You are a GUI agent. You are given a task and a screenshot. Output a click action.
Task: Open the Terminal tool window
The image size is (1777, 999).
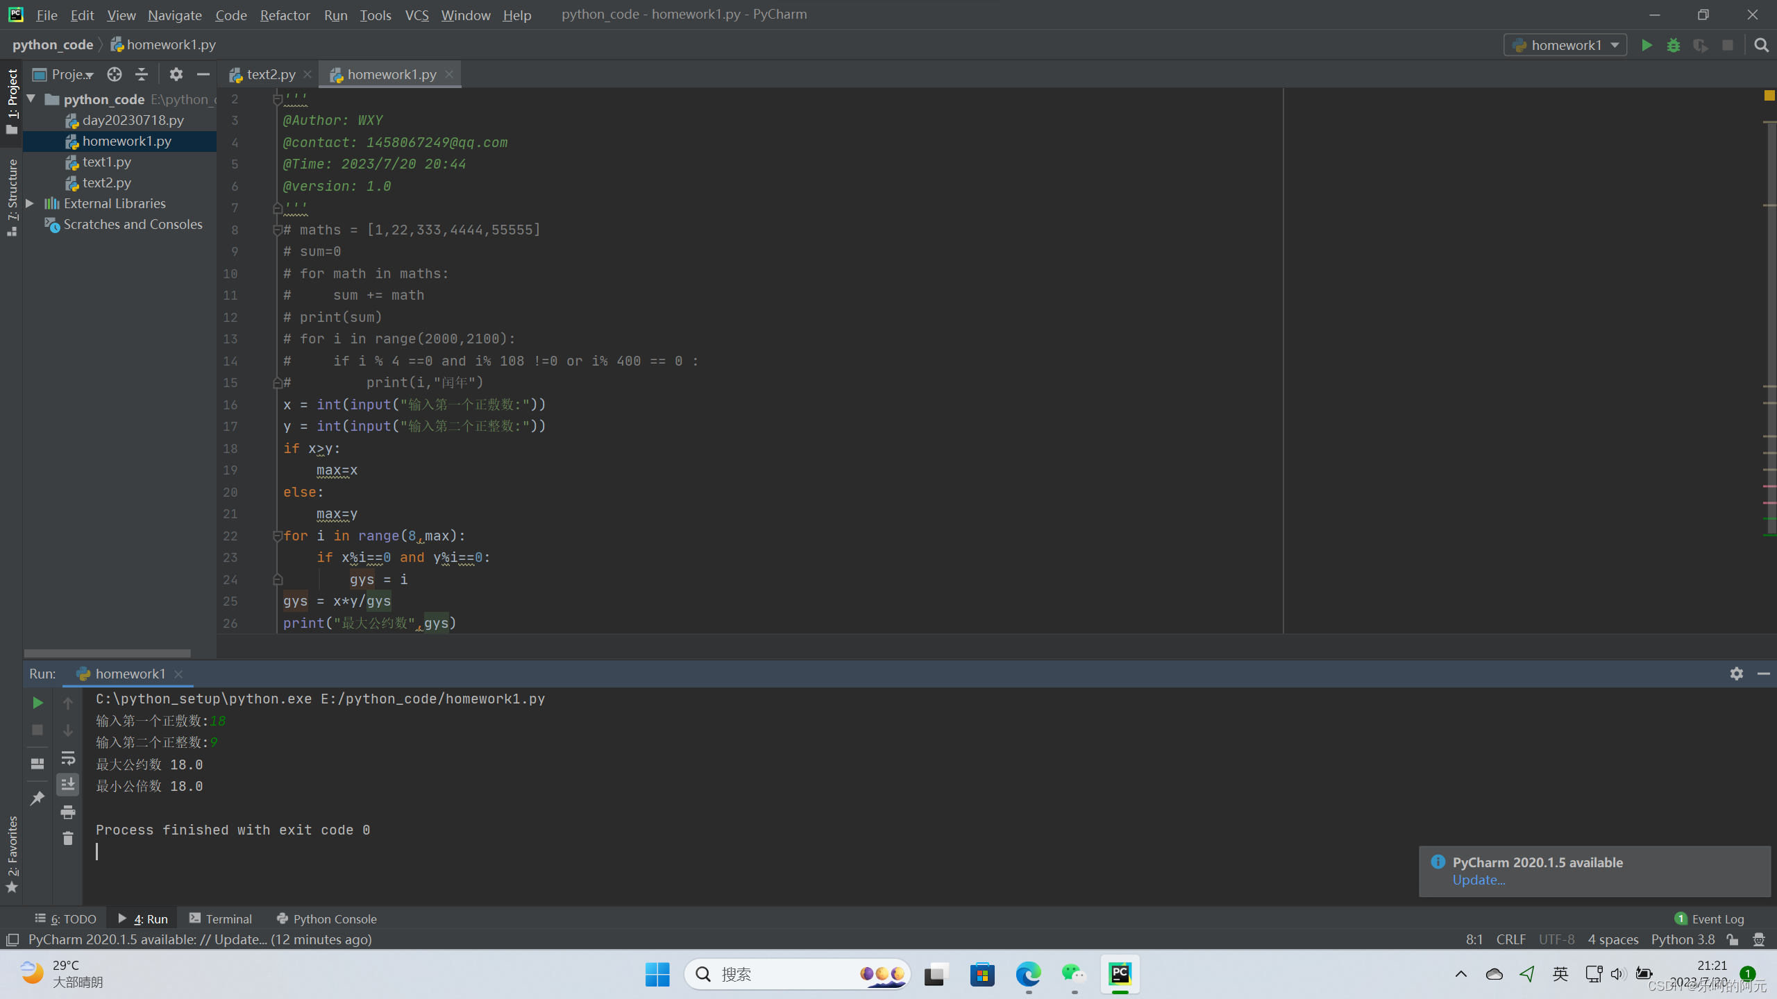click(221, 919)
